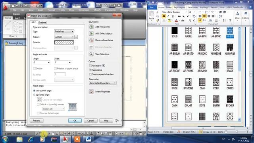Open the Times New Roman font dropdown
Viewport: 254px width, 143px height.
(187, 12)
